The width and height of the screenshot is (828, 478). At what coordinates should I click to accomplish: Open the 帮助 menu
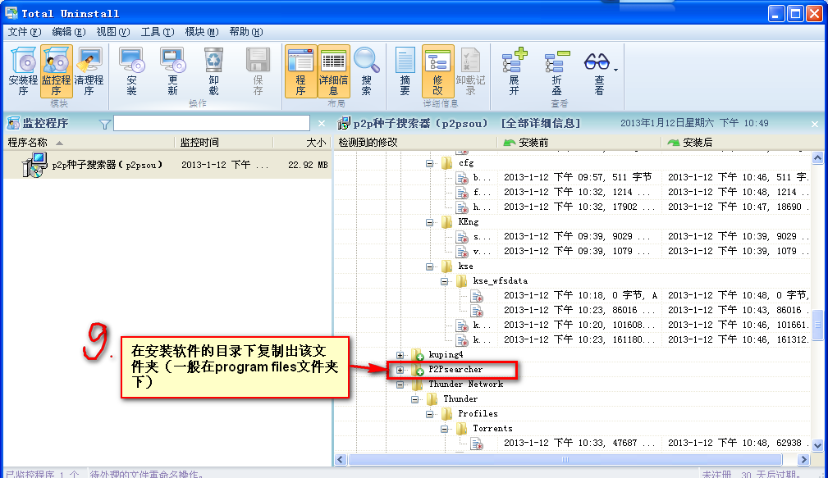[x=246, y=32]
